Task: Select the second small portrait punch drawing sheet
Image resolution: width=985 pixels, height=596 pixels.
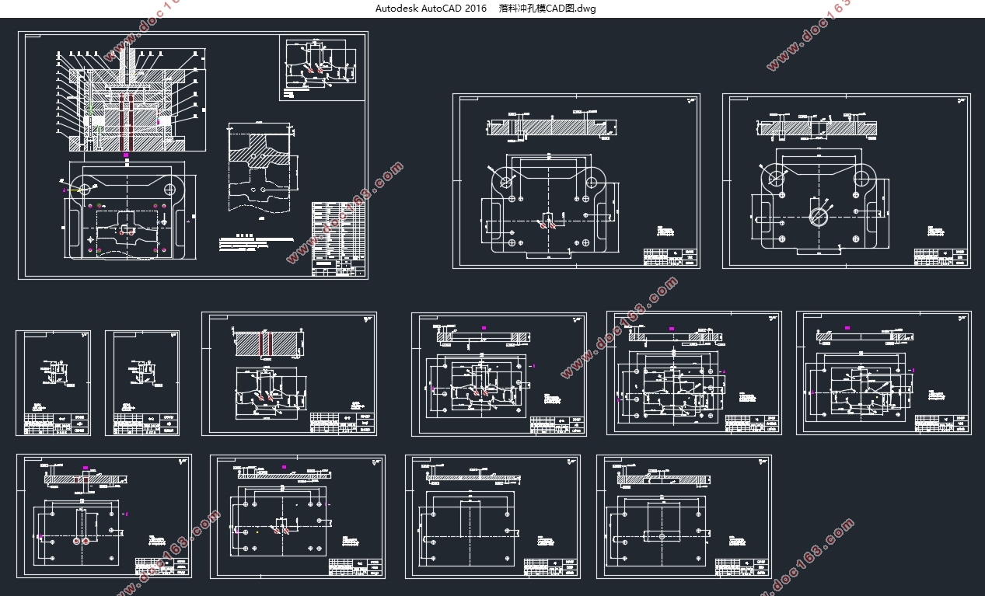Action: (x=142, y=383)
